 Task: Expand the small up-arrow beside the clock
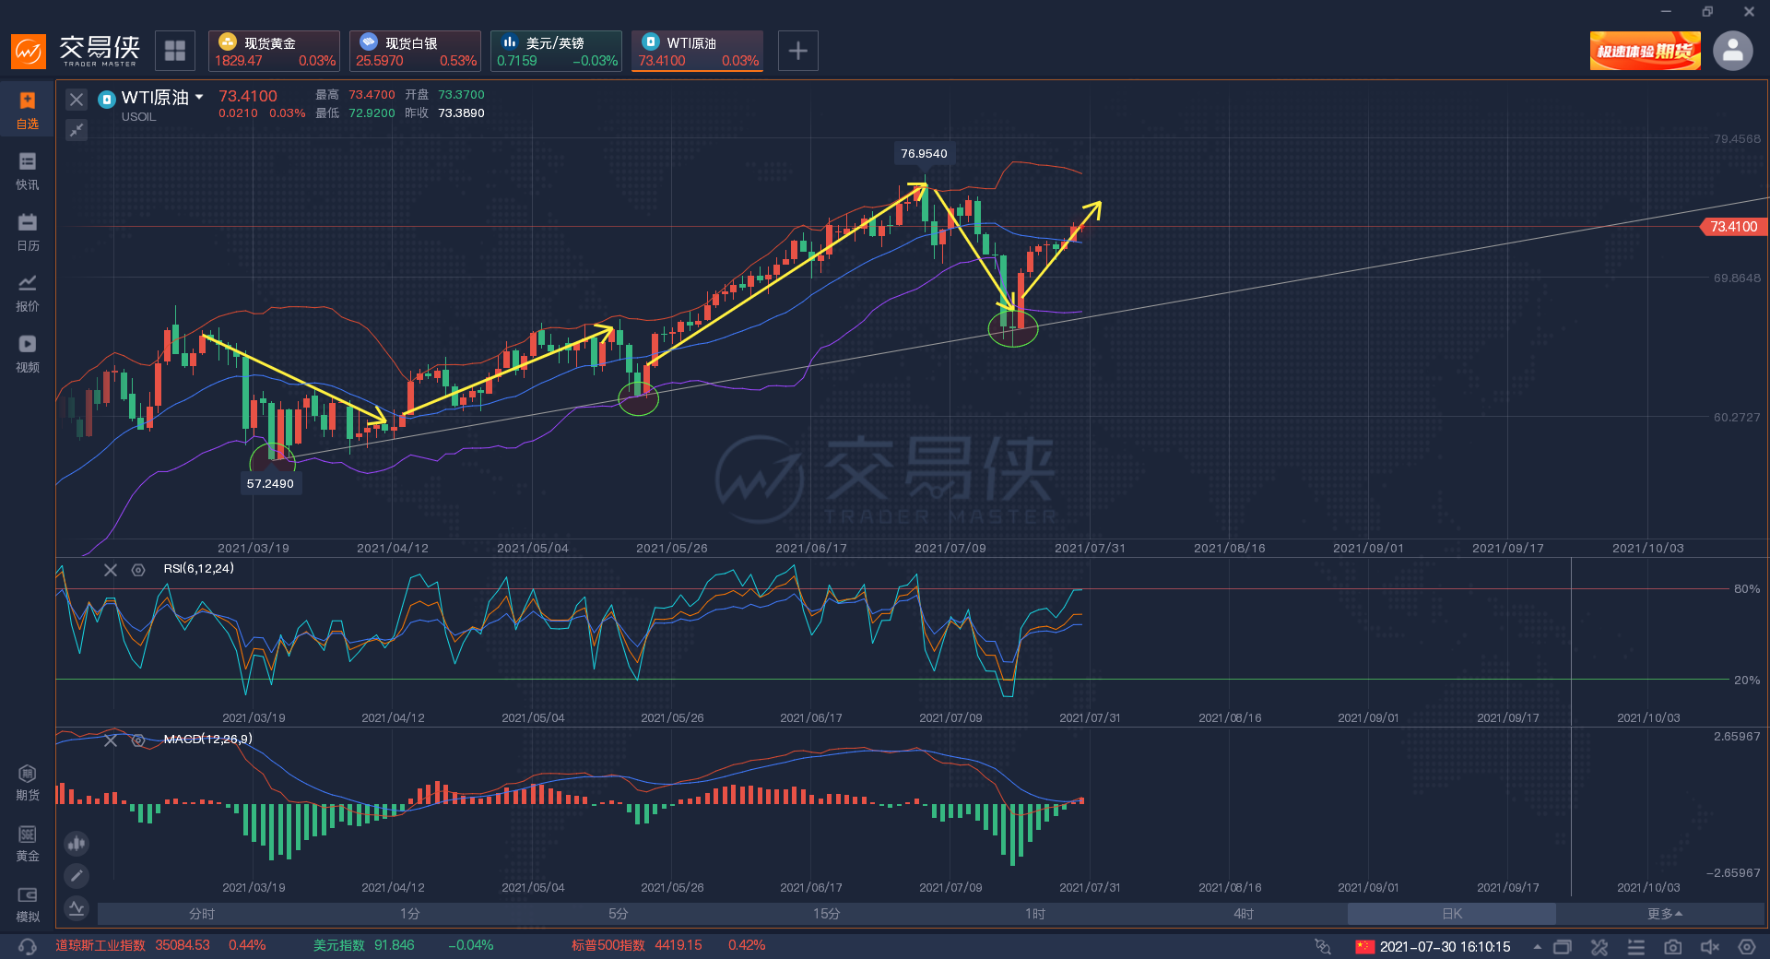1537,947
